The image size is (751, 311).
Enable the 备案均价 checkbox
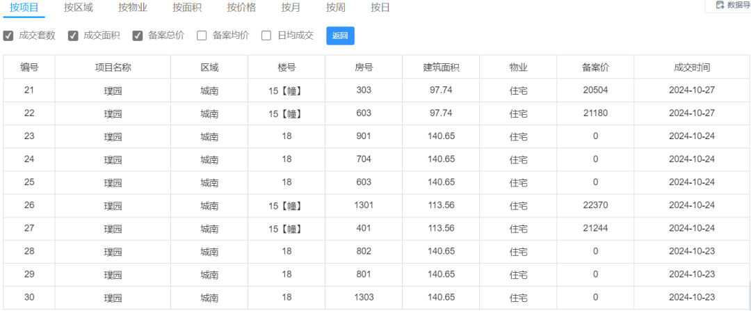202,36
